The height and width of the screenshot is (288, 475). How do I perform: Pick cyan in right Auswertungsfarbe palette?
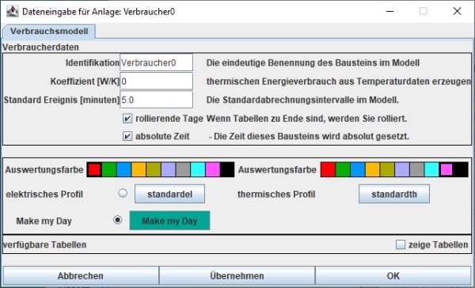point(431,169)
